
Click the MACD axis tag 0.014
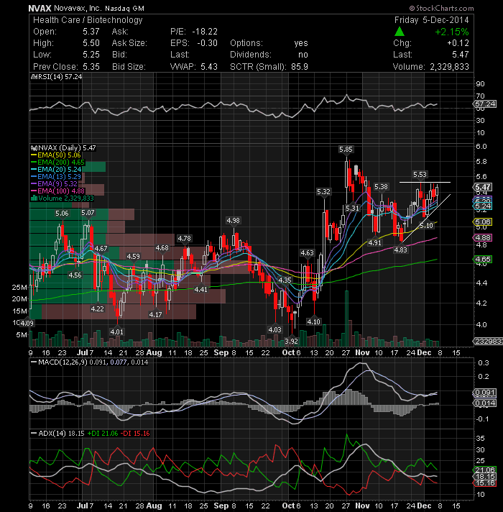[485, 403]
